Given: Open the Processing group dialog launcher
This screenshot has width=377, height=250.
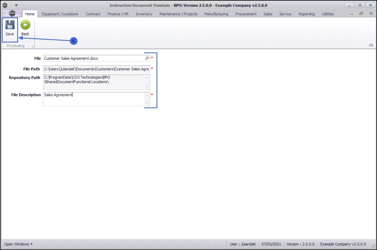Looking at the screenshot, I should click(x=32, y=46).
